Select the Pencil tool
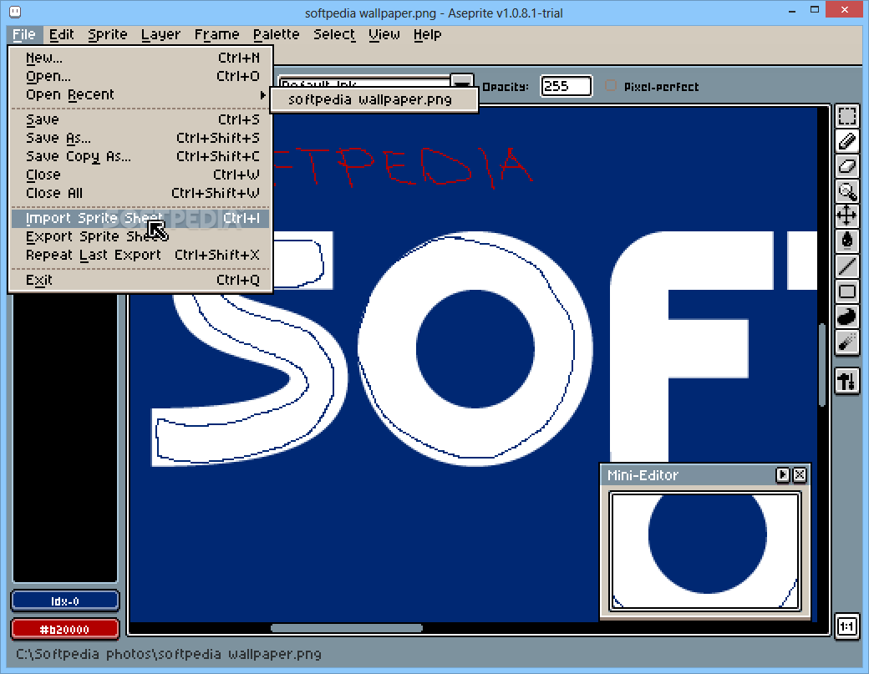Image resolution: width=869 pixels, height=674 pixels. click(846, 141)
